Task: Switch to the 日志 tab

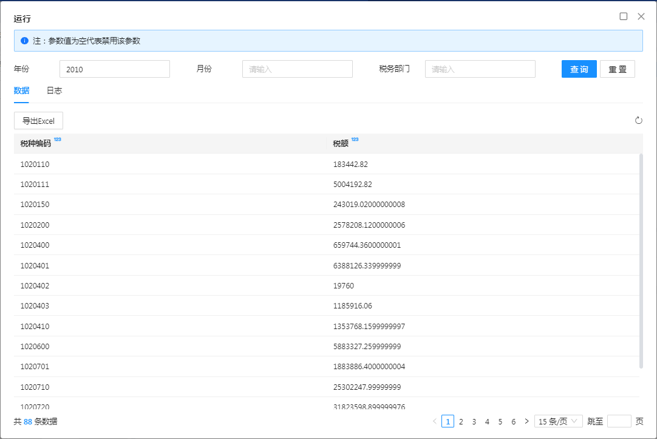Action: click(54, 90)
